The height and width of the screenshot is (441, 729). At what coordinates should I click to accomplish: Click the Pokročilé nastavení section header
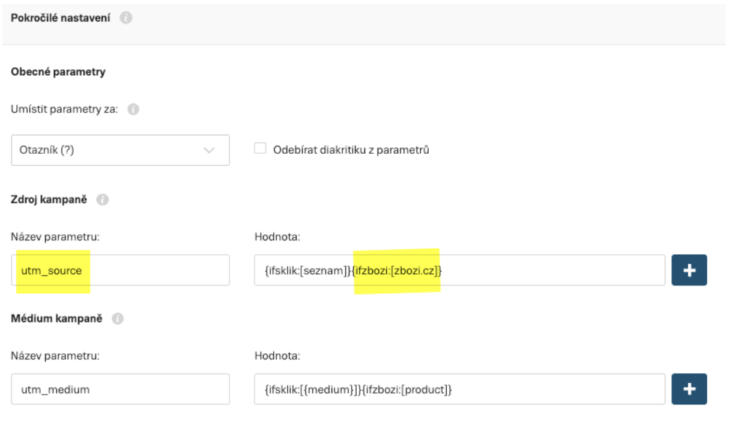click(61, 18)
